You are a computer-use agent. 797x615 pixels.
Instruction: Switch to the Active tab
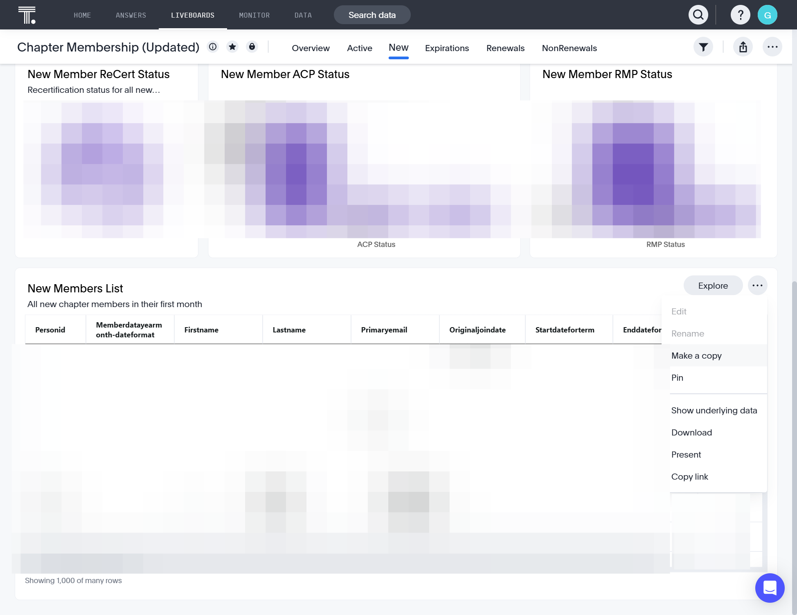360,48
